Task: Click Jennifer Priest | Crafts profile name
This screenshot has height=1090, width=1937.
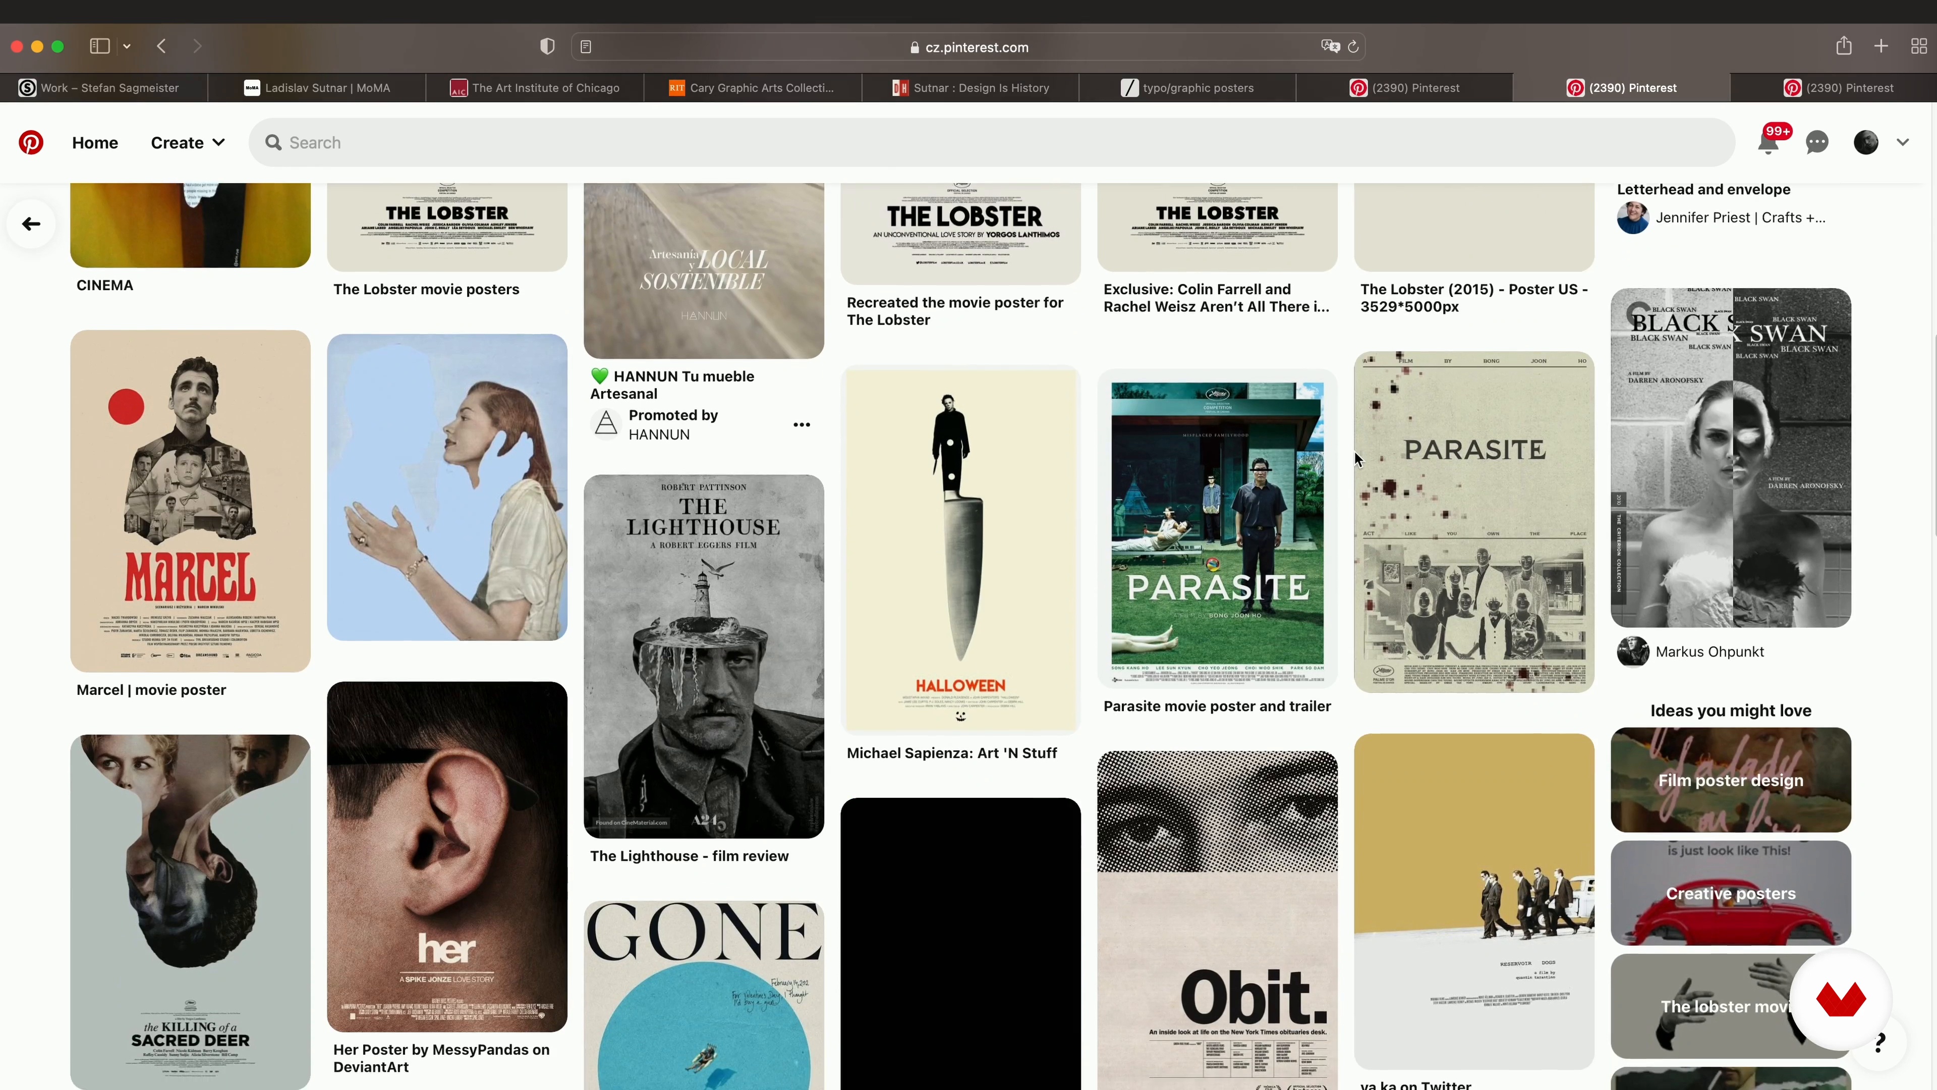Action: 1741,218
